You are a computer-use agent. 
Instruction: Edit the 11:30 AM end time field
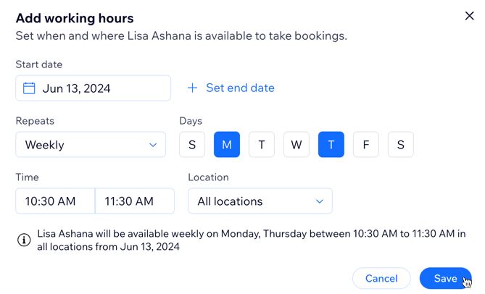(x=135, y=201)
